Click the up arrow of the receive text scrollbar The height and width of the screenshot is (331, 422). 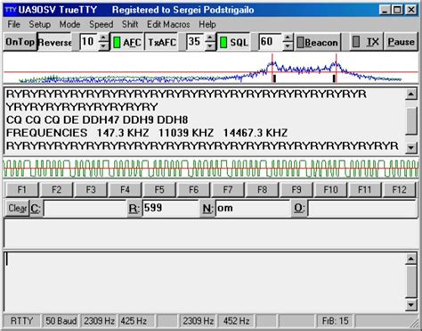411,95
